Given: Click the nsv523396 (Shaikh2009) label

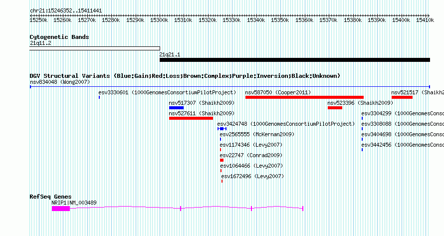Looking at the screenshot, I should point(361,103).
